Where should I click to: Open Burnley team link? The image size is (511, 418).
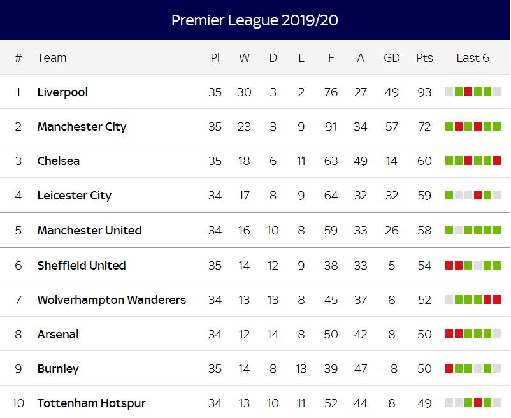pyautogui.click(x=58, y=369)
